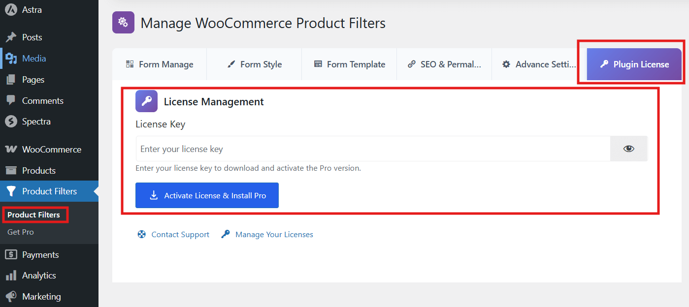This screenshot has width=689, height=307.
Task: Click the Spectra logo icon
Action: 11,122
